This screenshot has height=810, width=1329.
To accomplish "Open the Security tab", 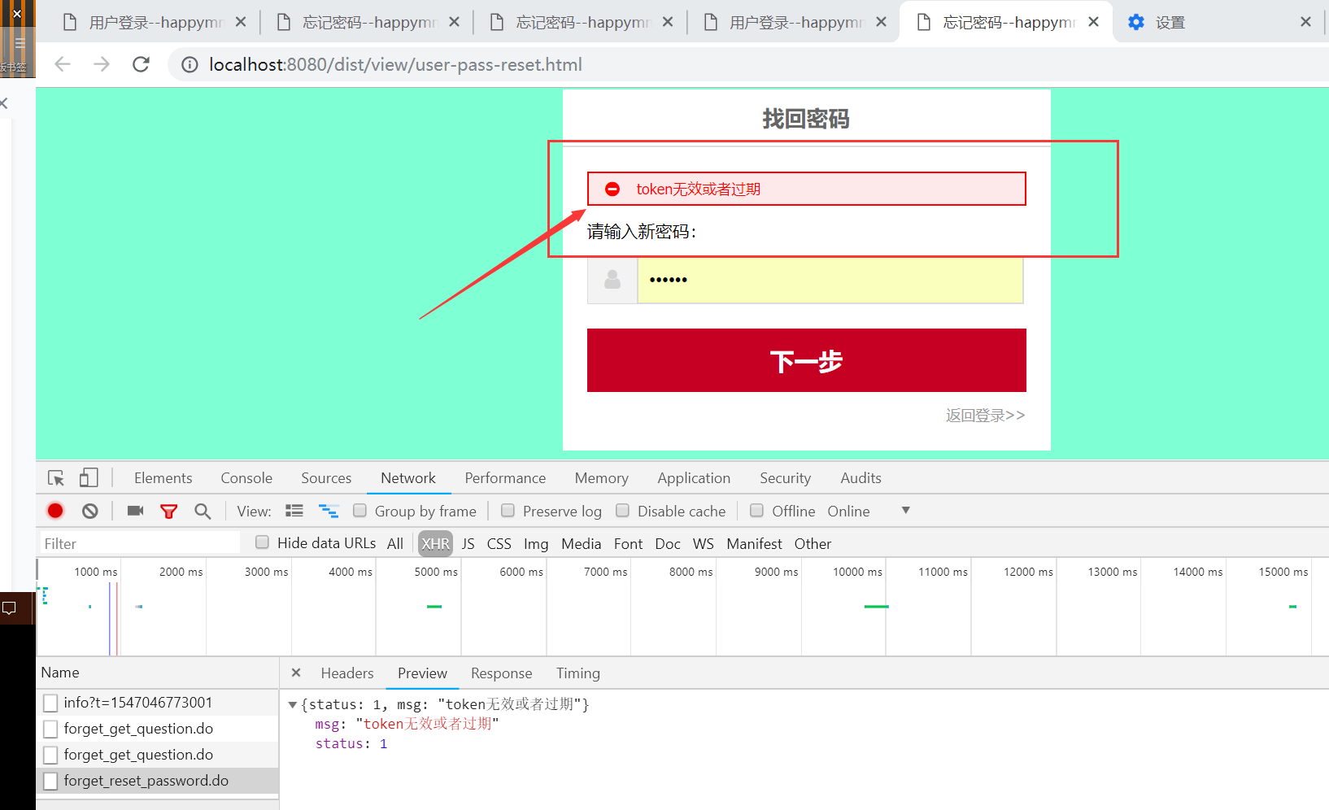I will point(785,478).
